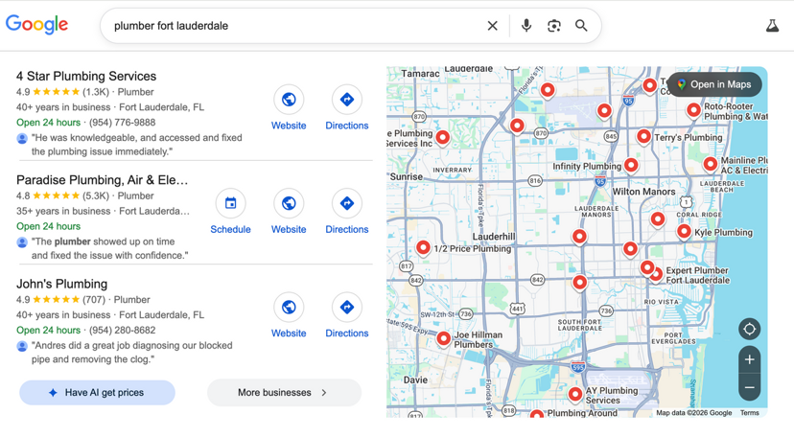Get directions to John's Plumbing
The width and height of the screenshot is (794, 437).
(x=347, y=315)
